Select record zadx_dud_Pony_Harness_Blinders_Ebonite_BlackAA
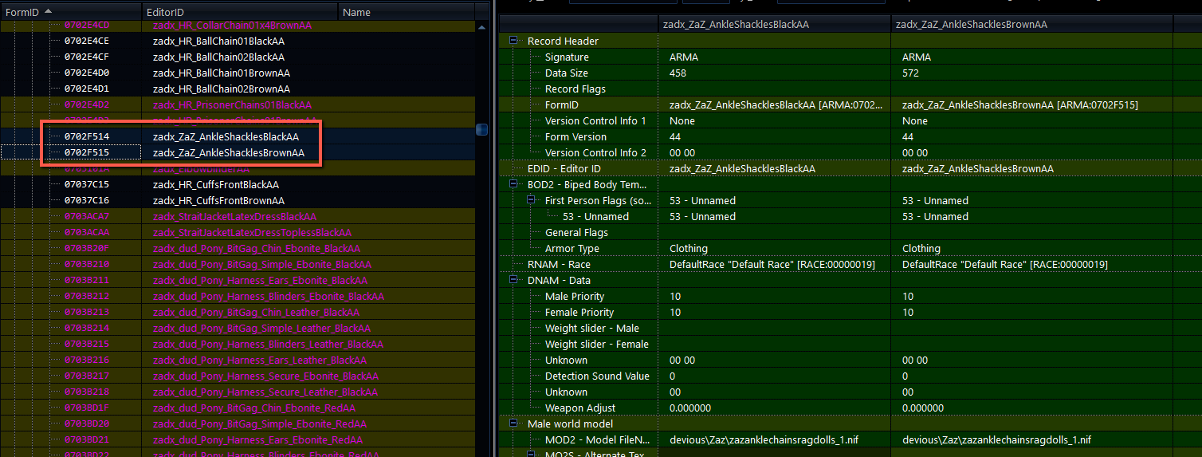Screen dimensions: 1202x457 click(269, 296)
